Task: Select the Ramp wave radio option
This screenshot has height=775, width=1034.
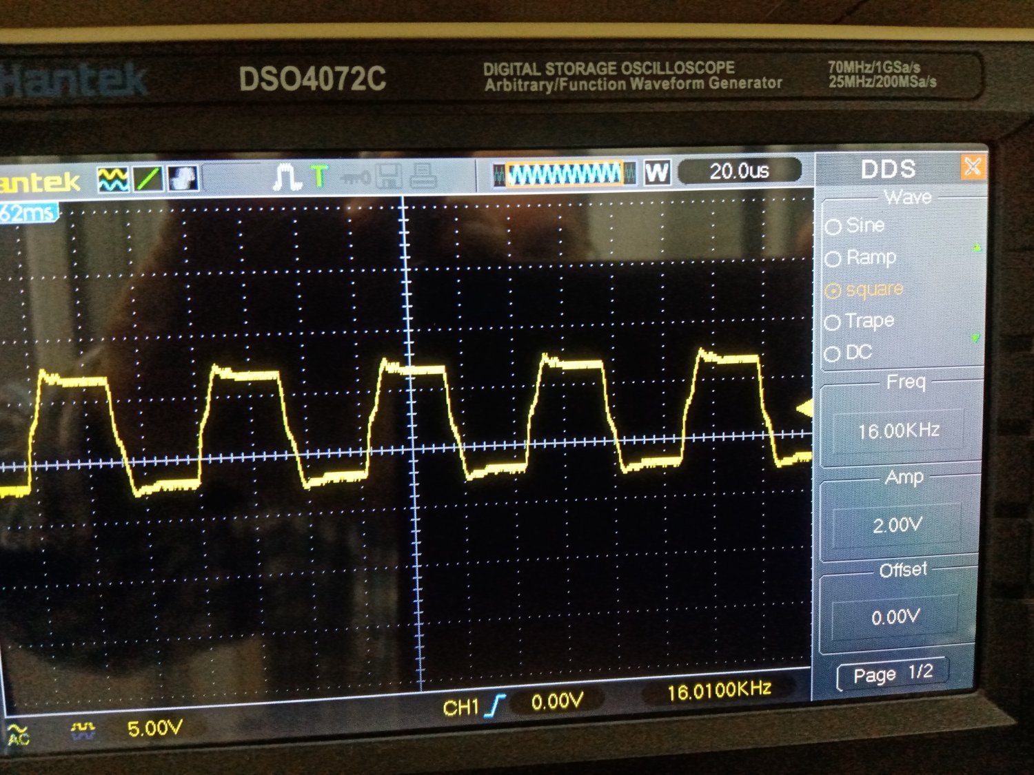Action: pyautogui.click(x=833, y=259)
